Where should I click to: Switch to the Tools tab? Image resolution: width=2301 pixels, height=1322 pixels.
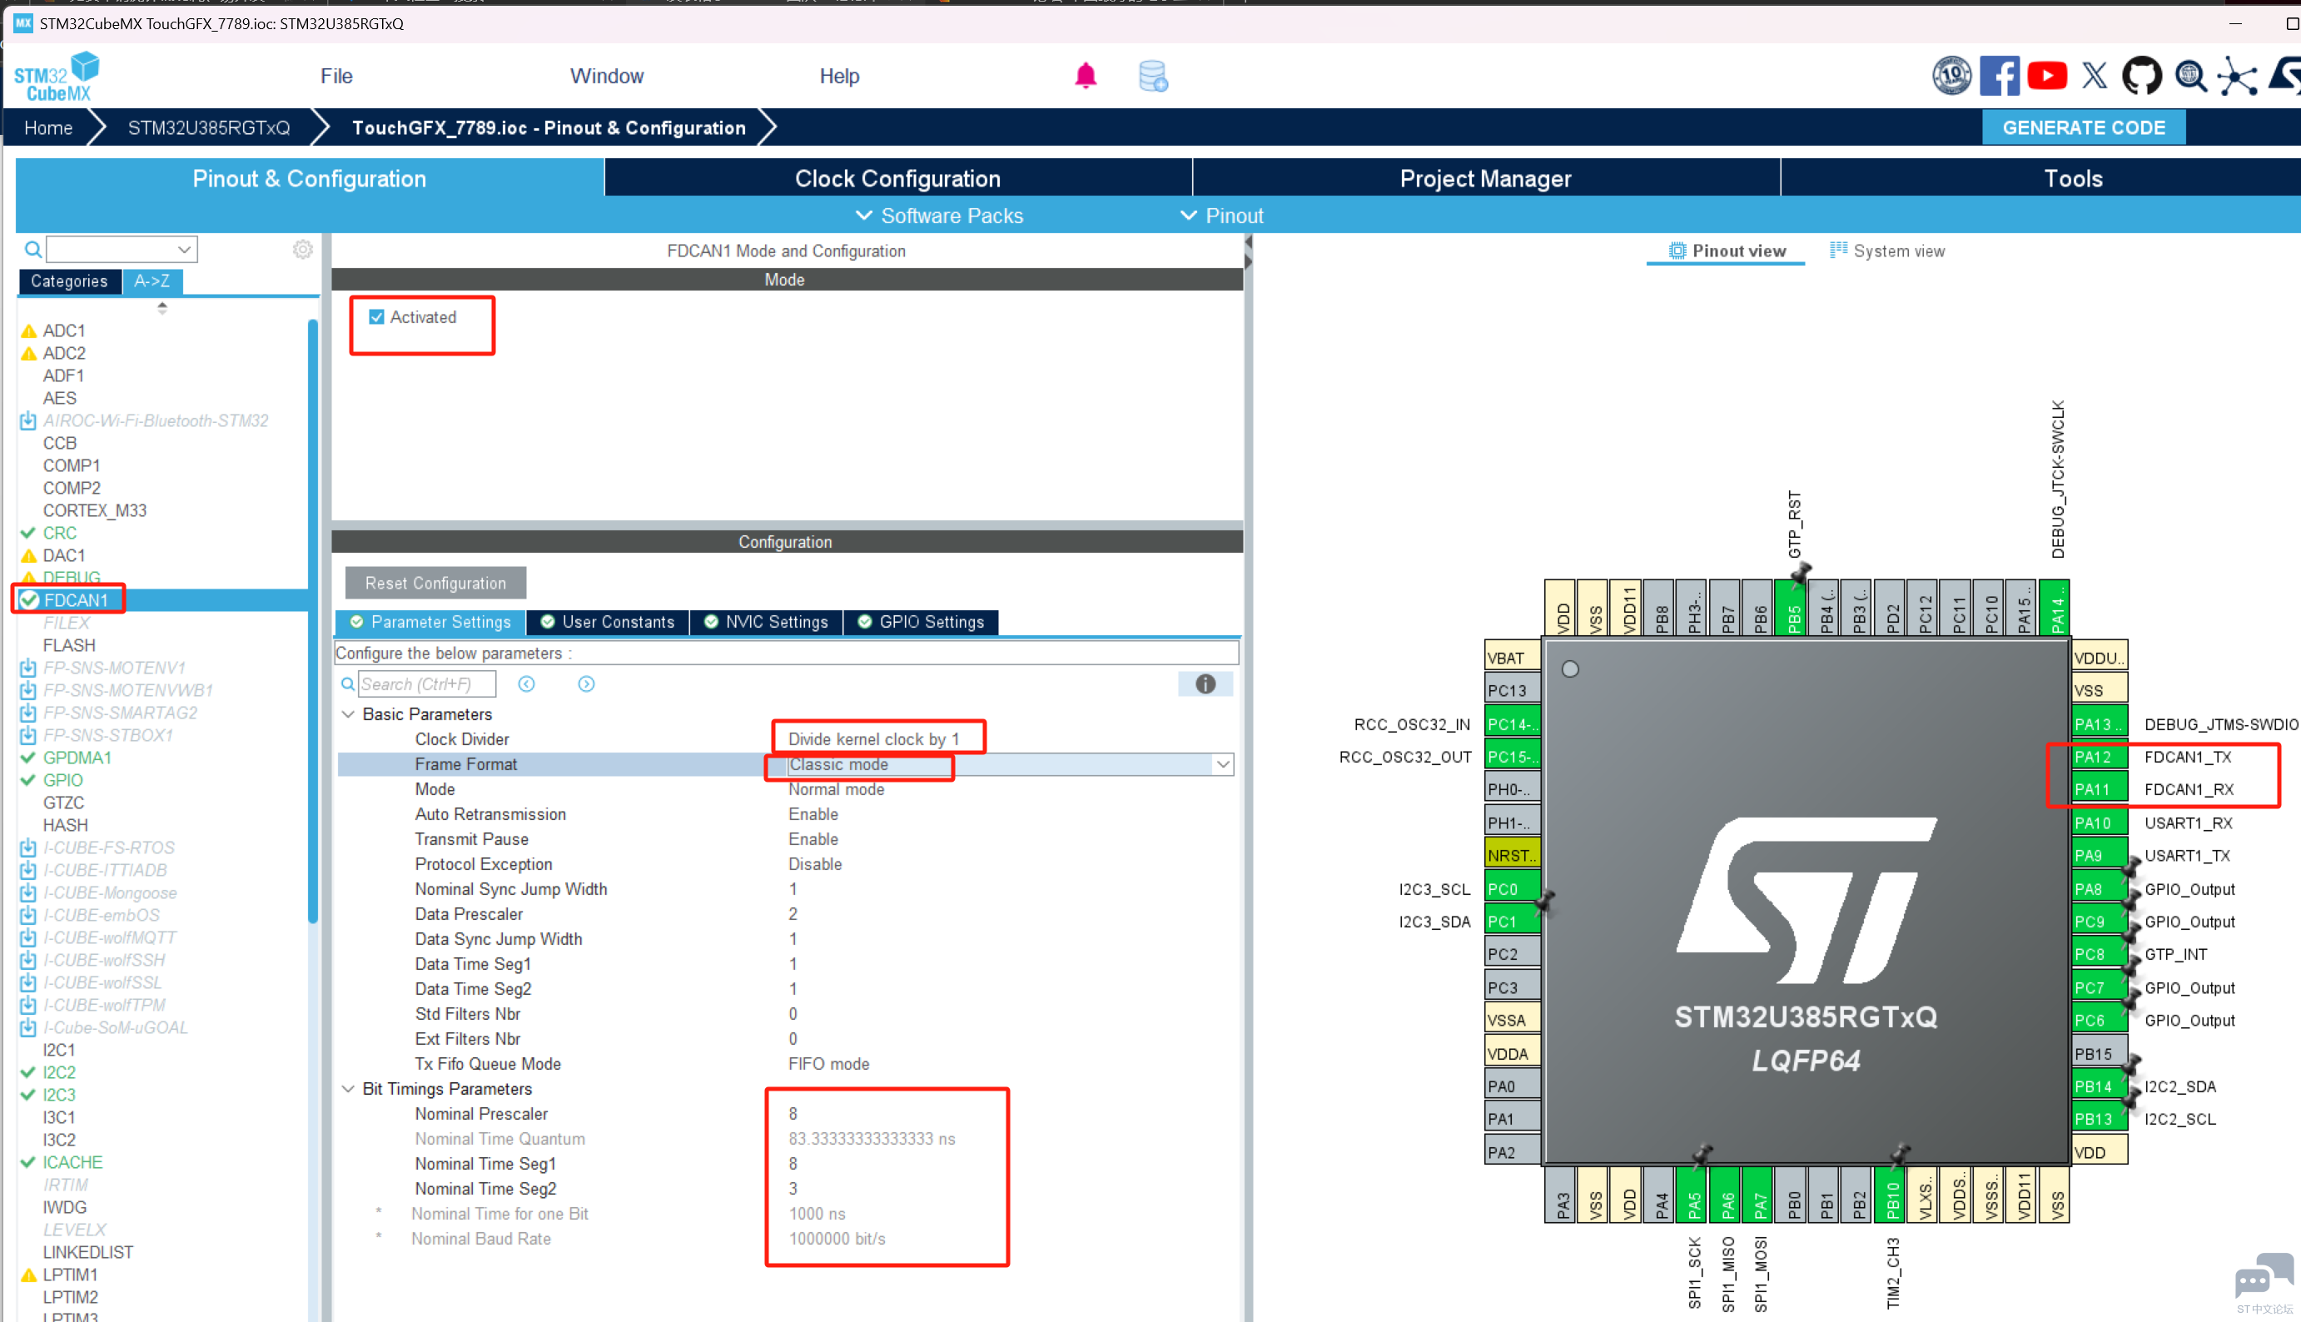2073,178
